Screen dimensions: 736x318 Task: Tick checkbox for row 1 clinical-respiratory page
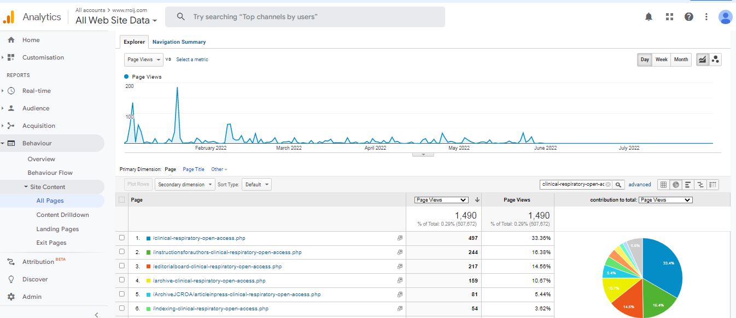[x=122, y=238]
